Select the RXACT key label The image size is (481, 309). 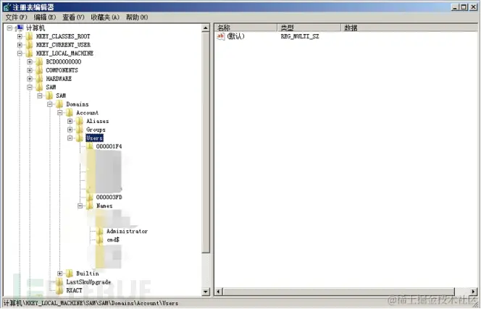tap(74, 290)
